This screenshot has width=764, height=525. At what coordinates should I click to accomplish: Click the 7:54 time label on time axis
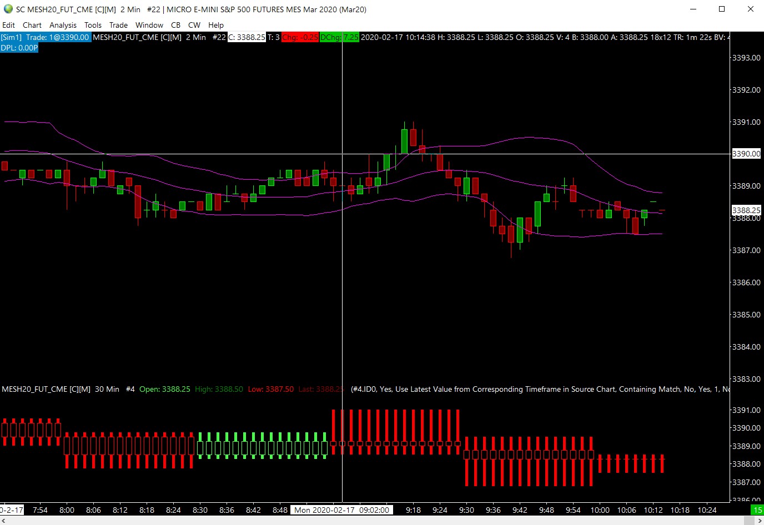click(40, 510)
